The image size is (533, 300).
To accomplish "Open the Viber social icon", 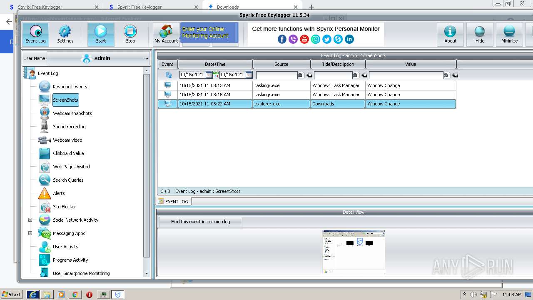I will (x=293, y=39).
